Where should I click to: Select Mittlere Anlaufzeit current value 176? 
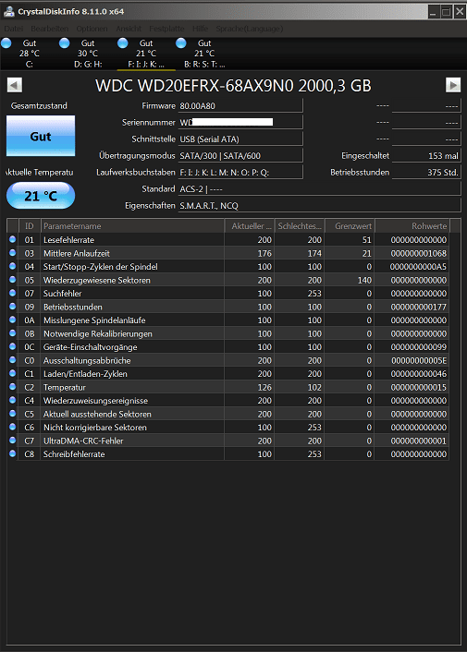[x=264, y=253]
